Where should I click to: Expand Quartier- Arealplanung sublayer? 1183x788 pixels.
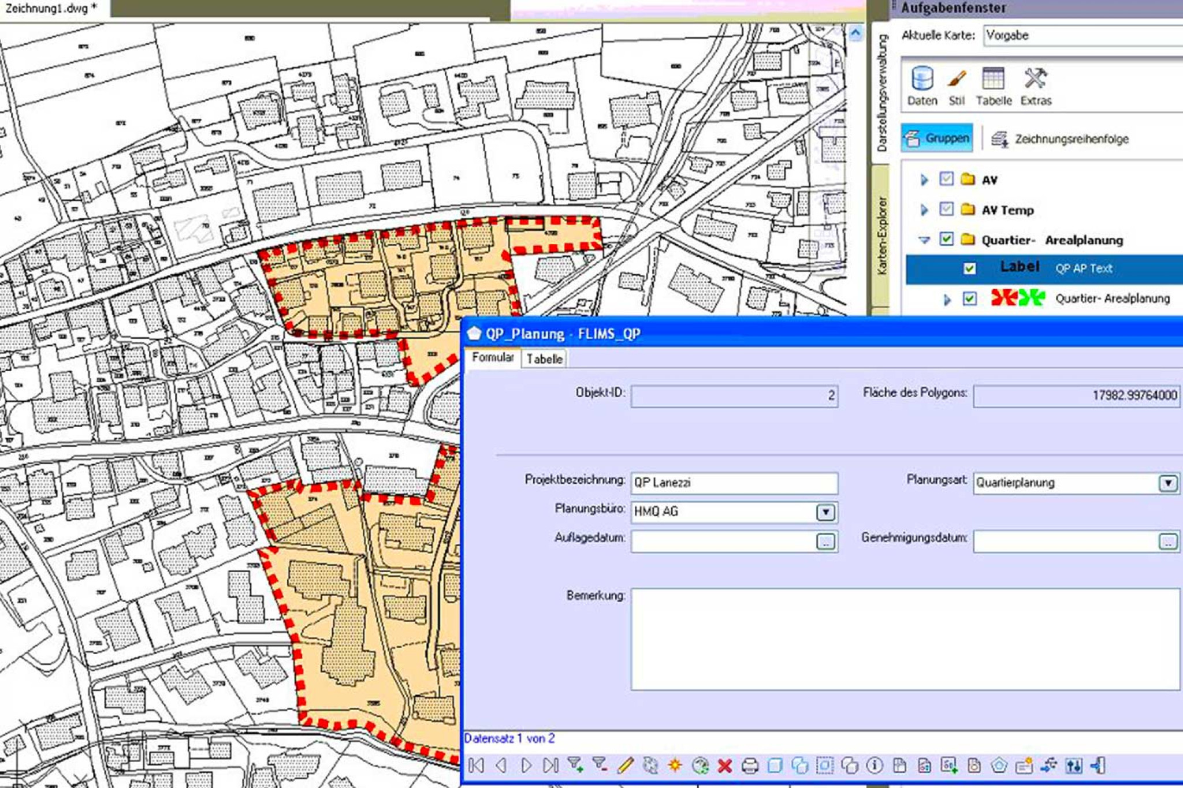coord(947,300)
